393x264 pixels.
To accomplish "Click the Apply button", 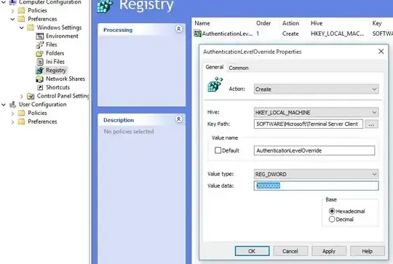I will point(329,251).
